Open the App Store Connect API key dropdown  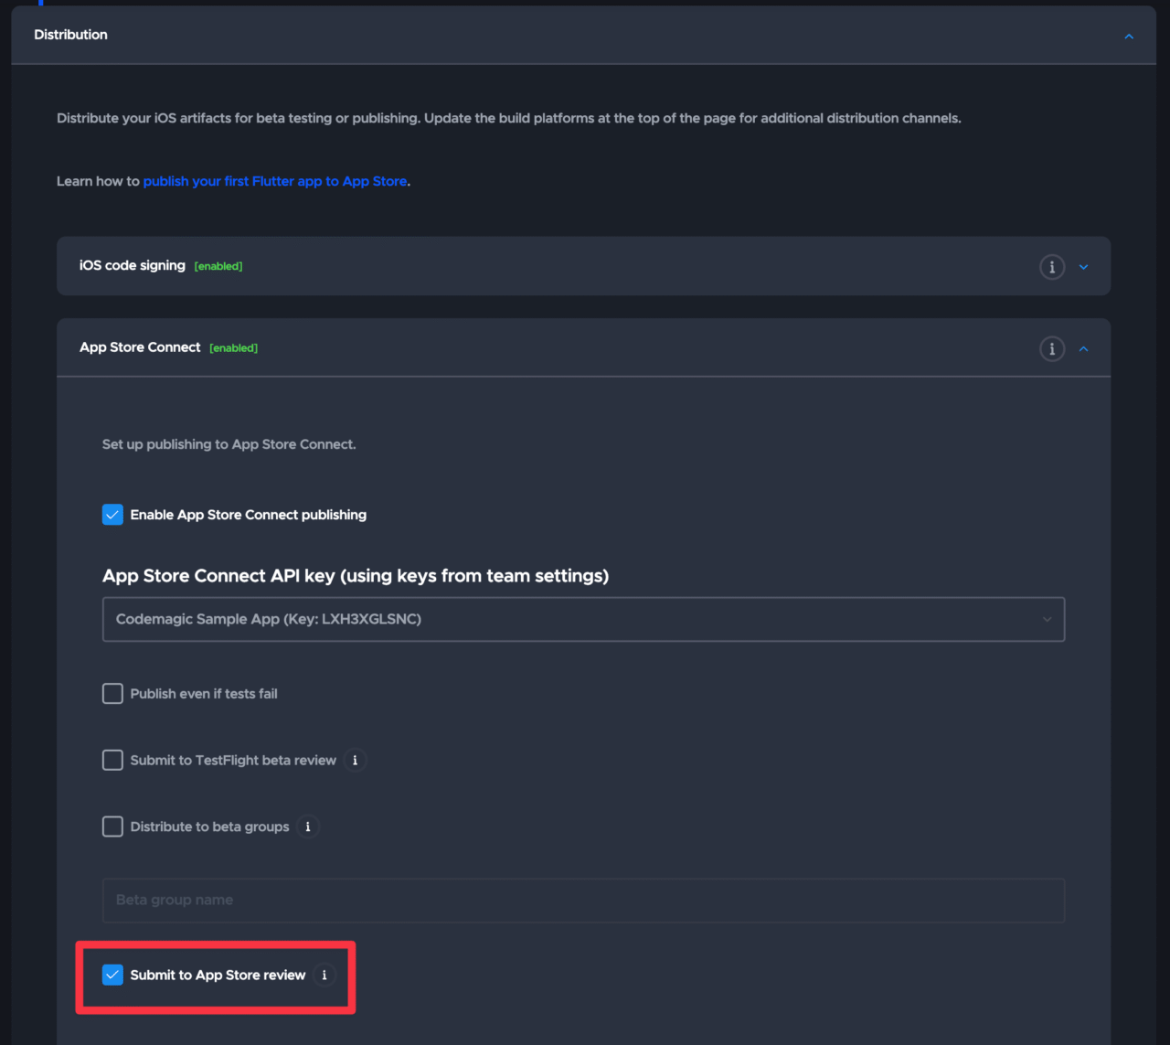click(583, 619)
